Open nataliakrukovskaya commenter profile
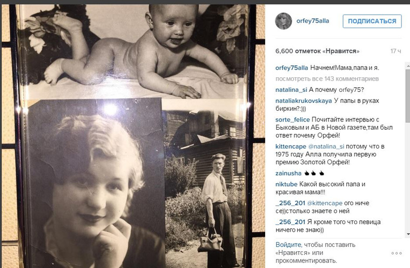The width and height of the screenshot is (410, 268). pos(304,100)
